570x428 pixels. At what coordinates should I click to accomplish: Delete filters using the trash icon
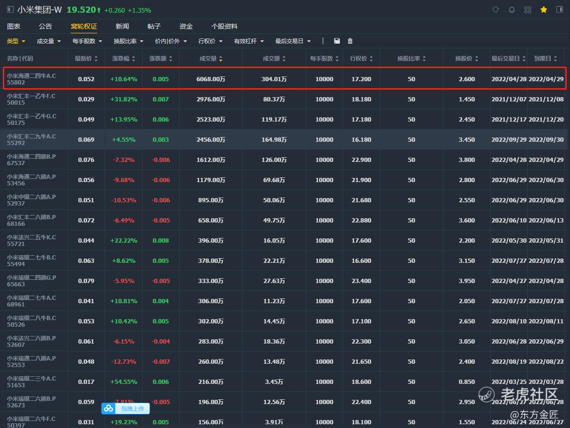[x=350, y=41]
